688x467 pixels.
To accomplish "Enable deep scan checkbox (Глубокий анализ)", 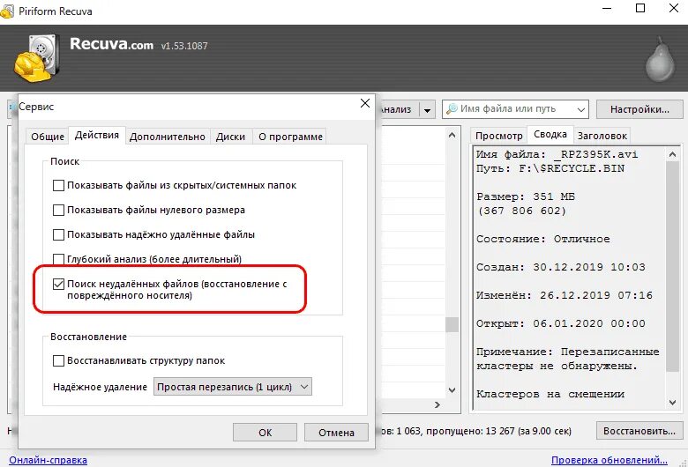I will [58, 259].
